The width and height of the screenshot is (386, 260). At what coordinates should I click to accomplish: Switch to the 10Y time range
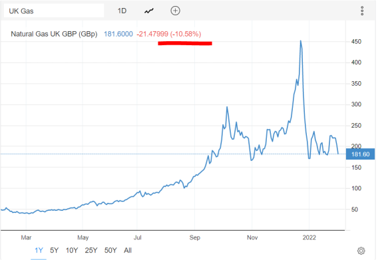pos(72,251)
